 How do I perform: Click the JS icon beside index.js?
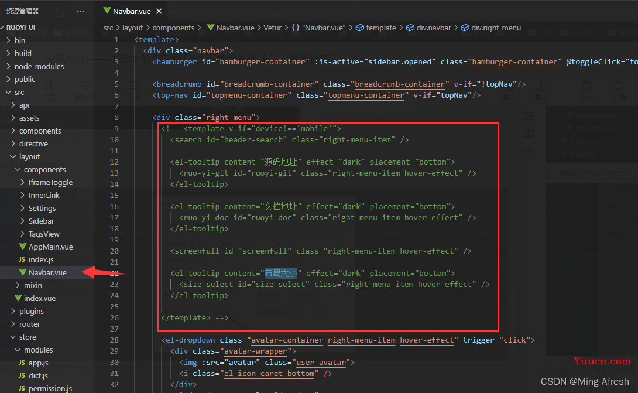[x=22, y=260]
